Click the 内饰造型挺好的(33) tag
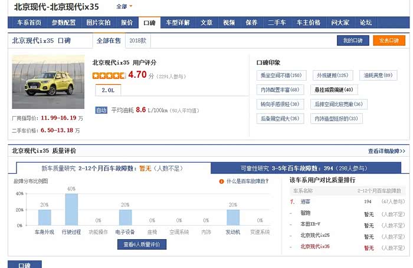Viewport: 413px width, 268px height. click(x=336, y=118)
